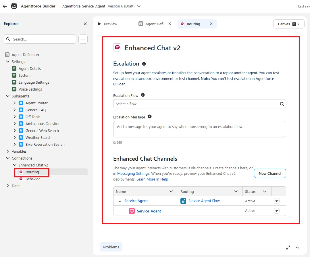This screenshot has width=310, height=257.
Task: Open the Service Agent channel link
Action: [136, 201]
